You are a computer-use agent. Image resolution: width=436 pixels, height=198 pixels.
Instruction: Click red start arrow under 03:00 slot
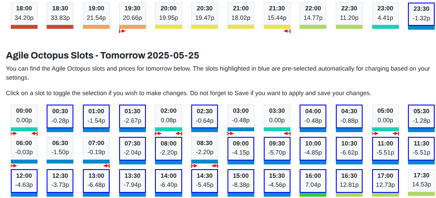click(x=231, y=134)
